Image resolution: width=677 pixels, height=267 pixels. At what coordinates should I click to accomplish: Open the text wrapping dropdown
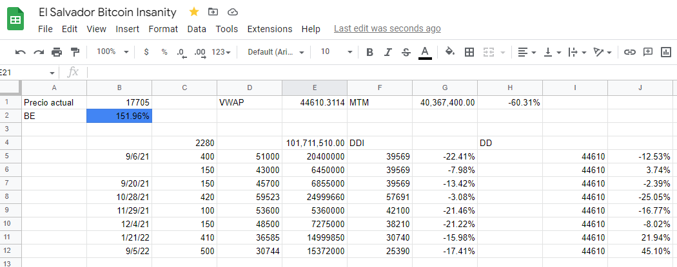point(577,52)
